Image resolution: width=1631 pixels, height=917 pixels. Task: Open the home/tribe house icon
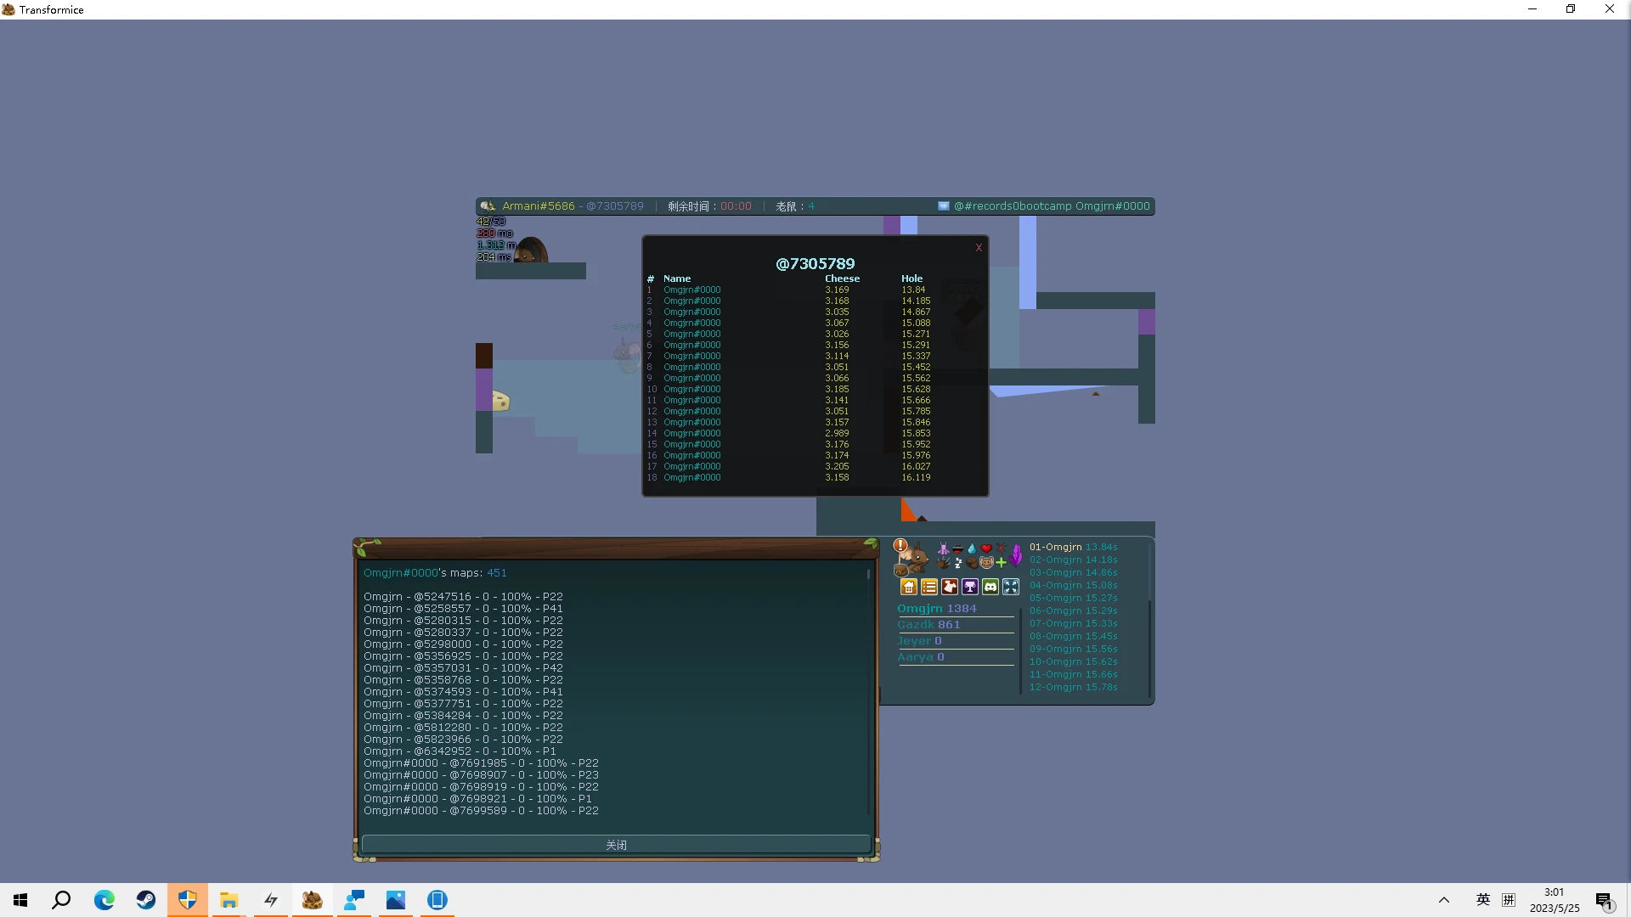pos(909,587)
